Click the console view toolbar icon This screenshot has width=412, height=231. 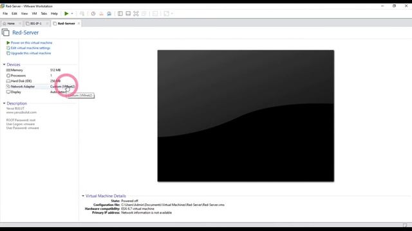point(155,13)
